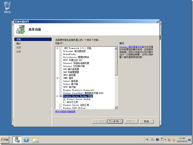Select the Windows Server migration tools row
This screenshot has width=193, height=145.
76,105
